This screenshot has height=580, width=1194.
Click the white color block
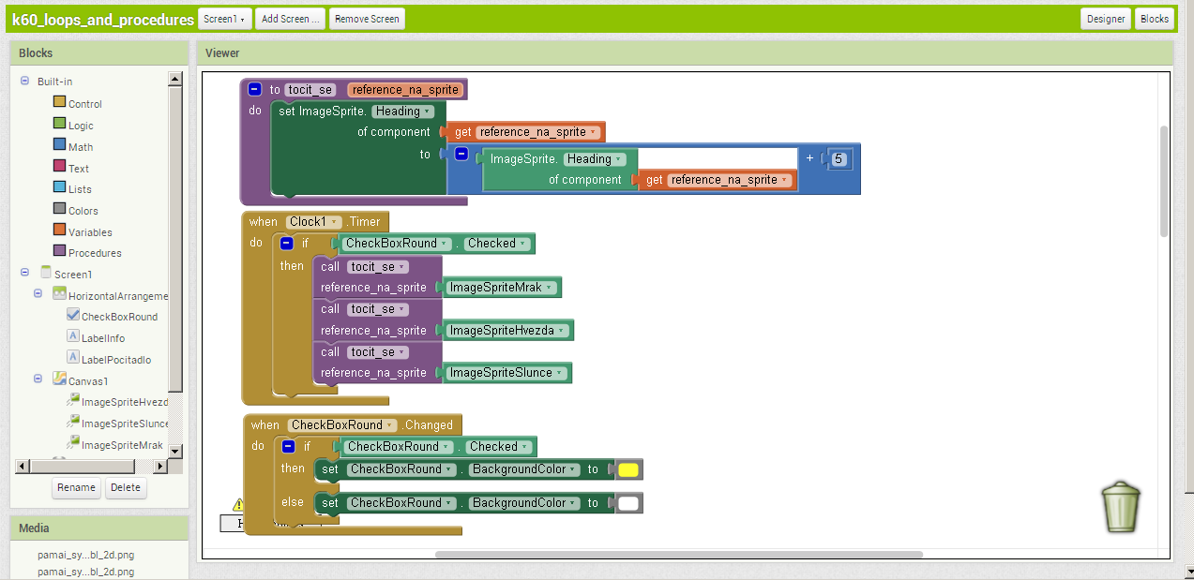628,504
